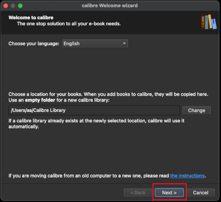This screenshot has width=221, height=202.
Task: Click the 'calibre Welcome wizard' title text
Action: click(x=110, y=6)
